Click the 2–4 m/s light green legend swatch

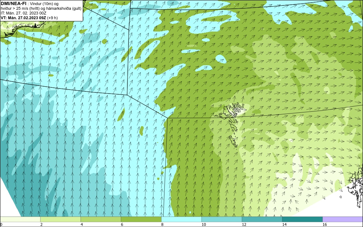coord(60,219)
